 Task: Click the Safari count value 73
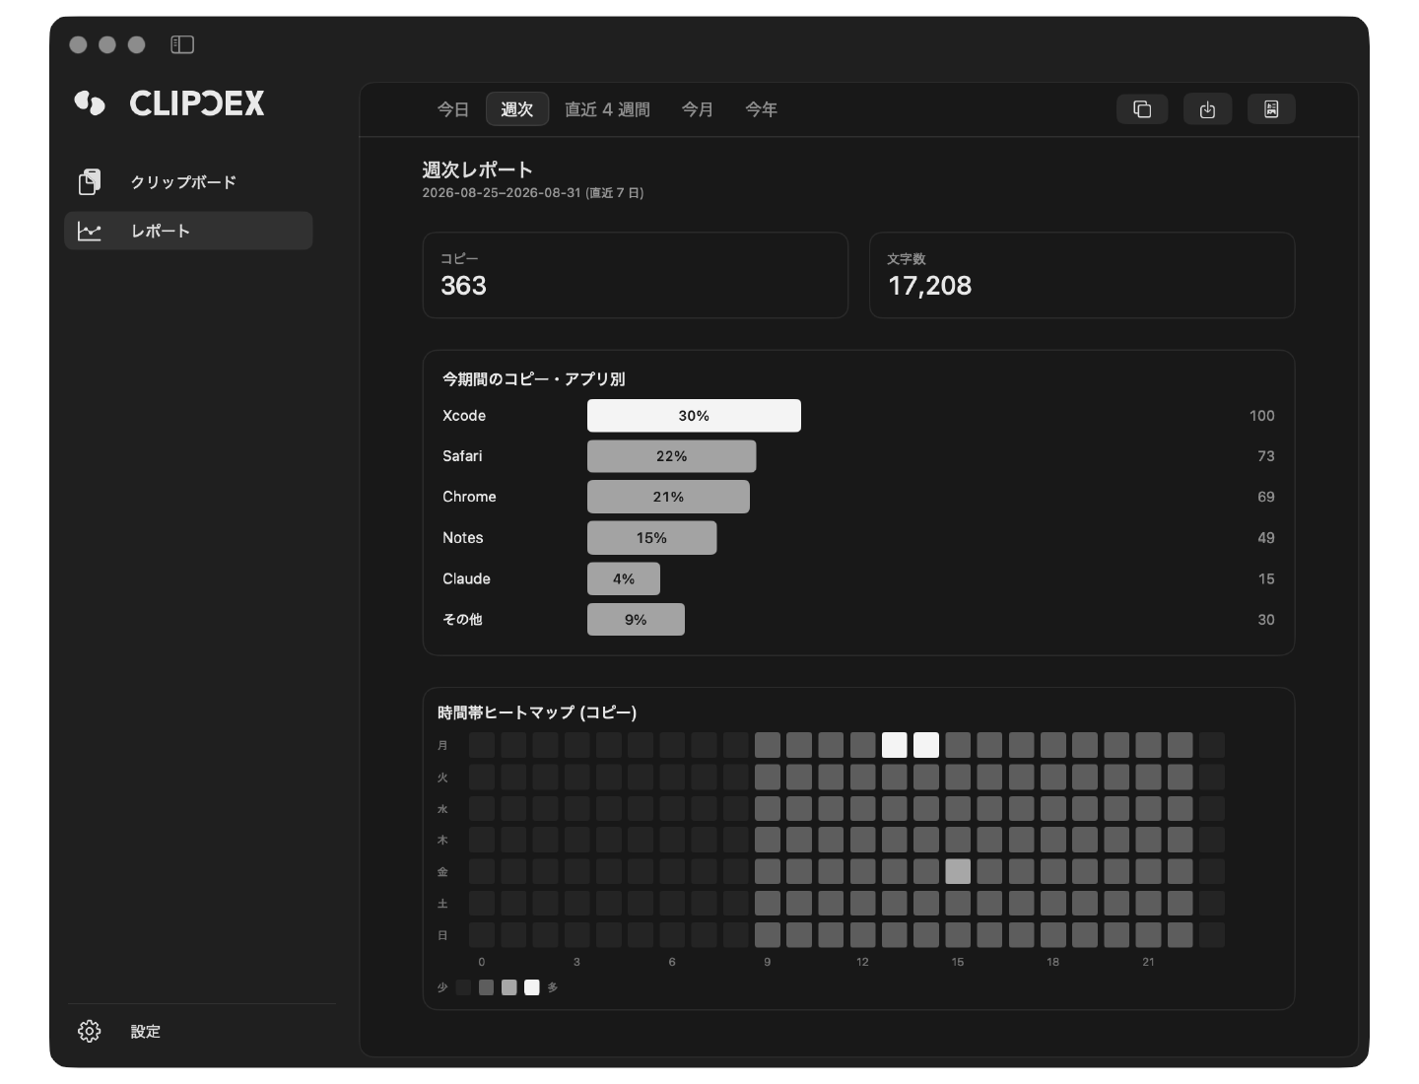[x=1266, y=456]
